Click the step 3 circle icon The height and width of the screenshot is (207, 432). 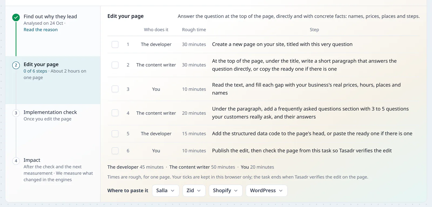(16, 113)
